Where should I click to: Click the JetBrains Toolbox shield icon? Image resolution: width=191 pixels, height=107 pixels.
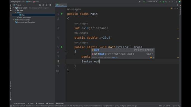click(x=180, y=2)
